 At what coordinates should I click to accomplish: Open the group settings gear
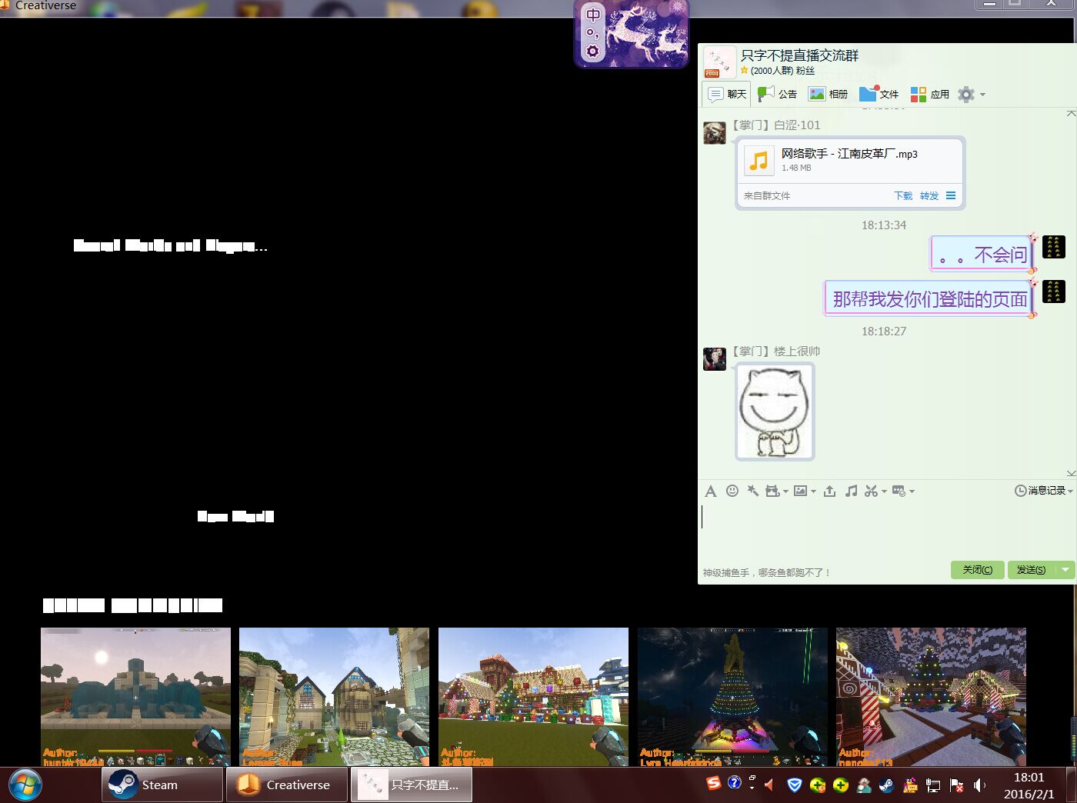(966, 94)
